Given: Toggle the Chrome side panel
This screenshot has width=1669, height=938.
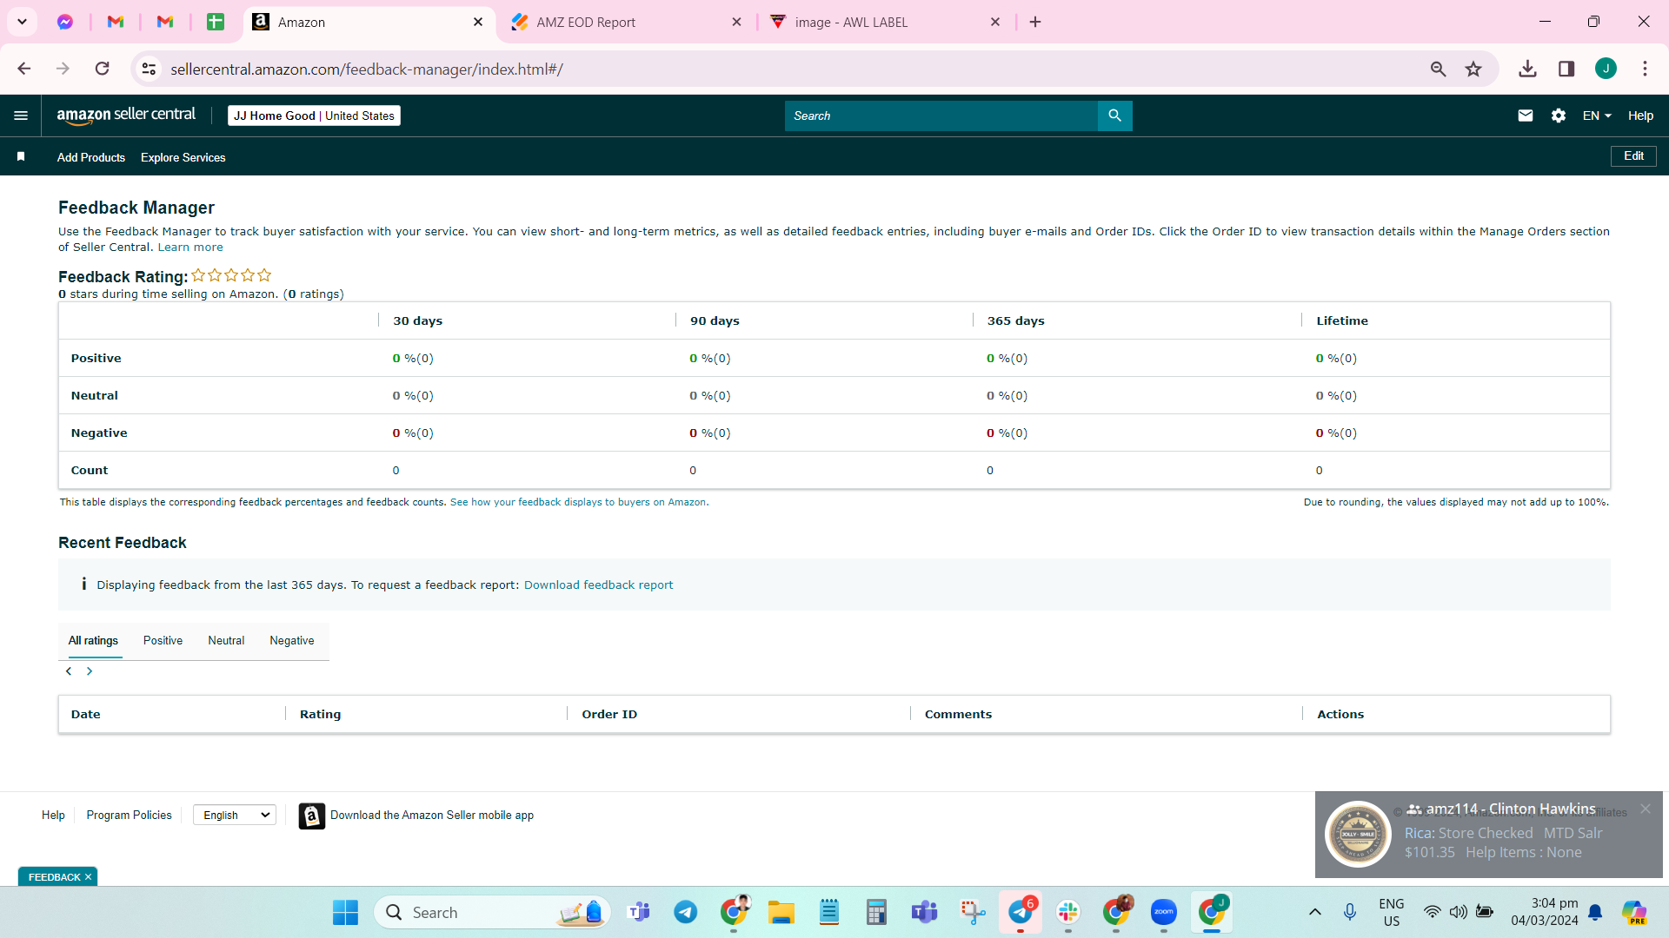Looking at the screenshot, I should coord(1566,69).
